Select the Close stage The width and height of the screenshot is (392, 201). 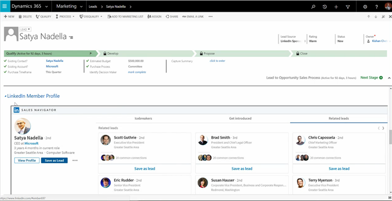point(339,53)
